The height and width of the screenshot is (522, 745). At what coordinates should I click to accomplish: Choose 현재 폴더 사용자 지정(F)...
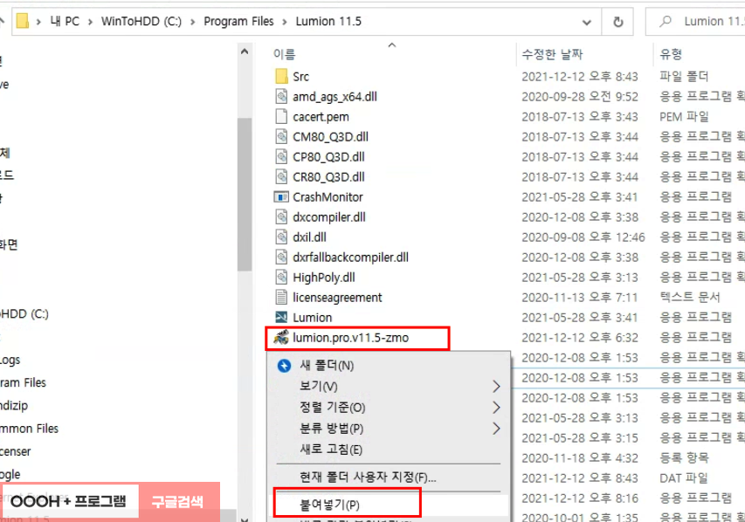coord(368,477)
